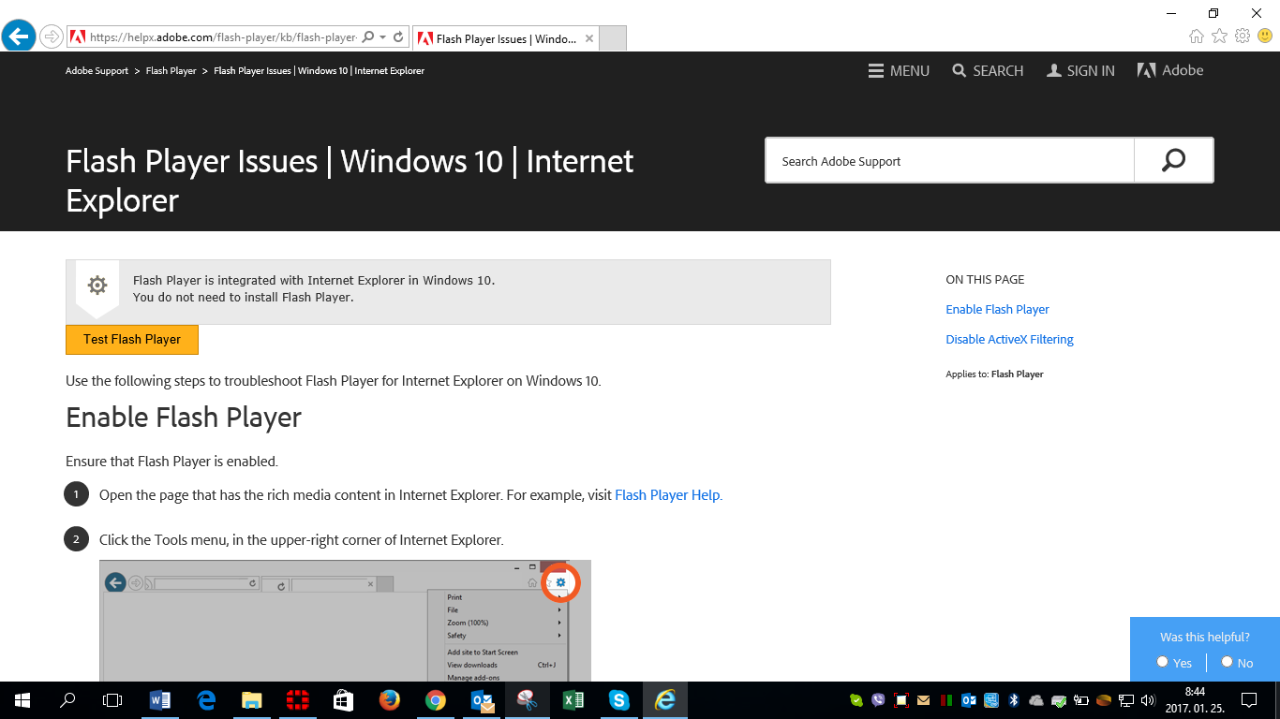Click the Refresh icon in address bar
This screenshot has width=1280, height=719.
pyautogui.click(x=398, y=37)
